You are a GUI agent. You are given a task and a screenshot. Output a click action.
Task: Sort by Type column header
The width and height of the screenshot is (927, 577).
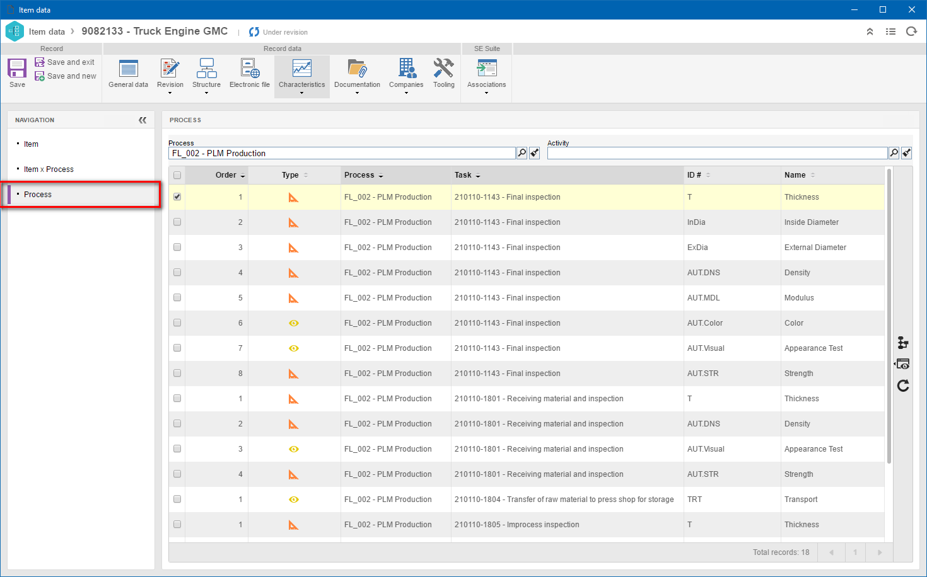tap(294, 175)
